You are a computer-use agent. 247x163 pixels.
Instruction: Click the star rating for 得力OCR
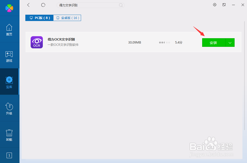coord(164,42)
